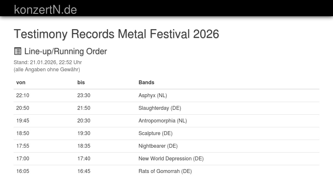Click on Antropomorphia (NL) in the table
This screenshot has width=333, height=184.
(x=163, y=121)
